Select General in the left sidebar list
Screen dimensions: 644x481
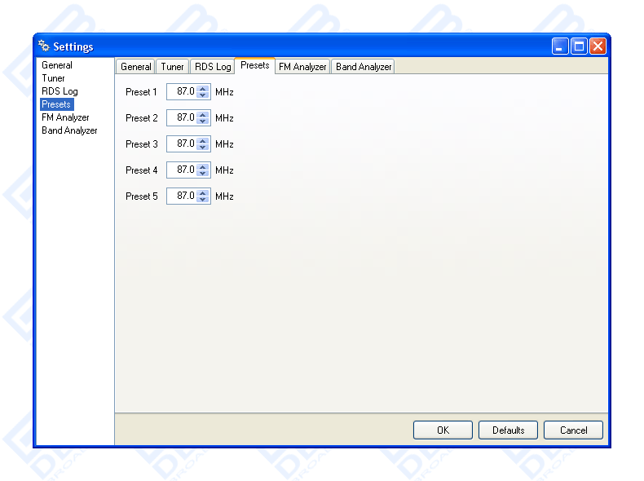57,65
